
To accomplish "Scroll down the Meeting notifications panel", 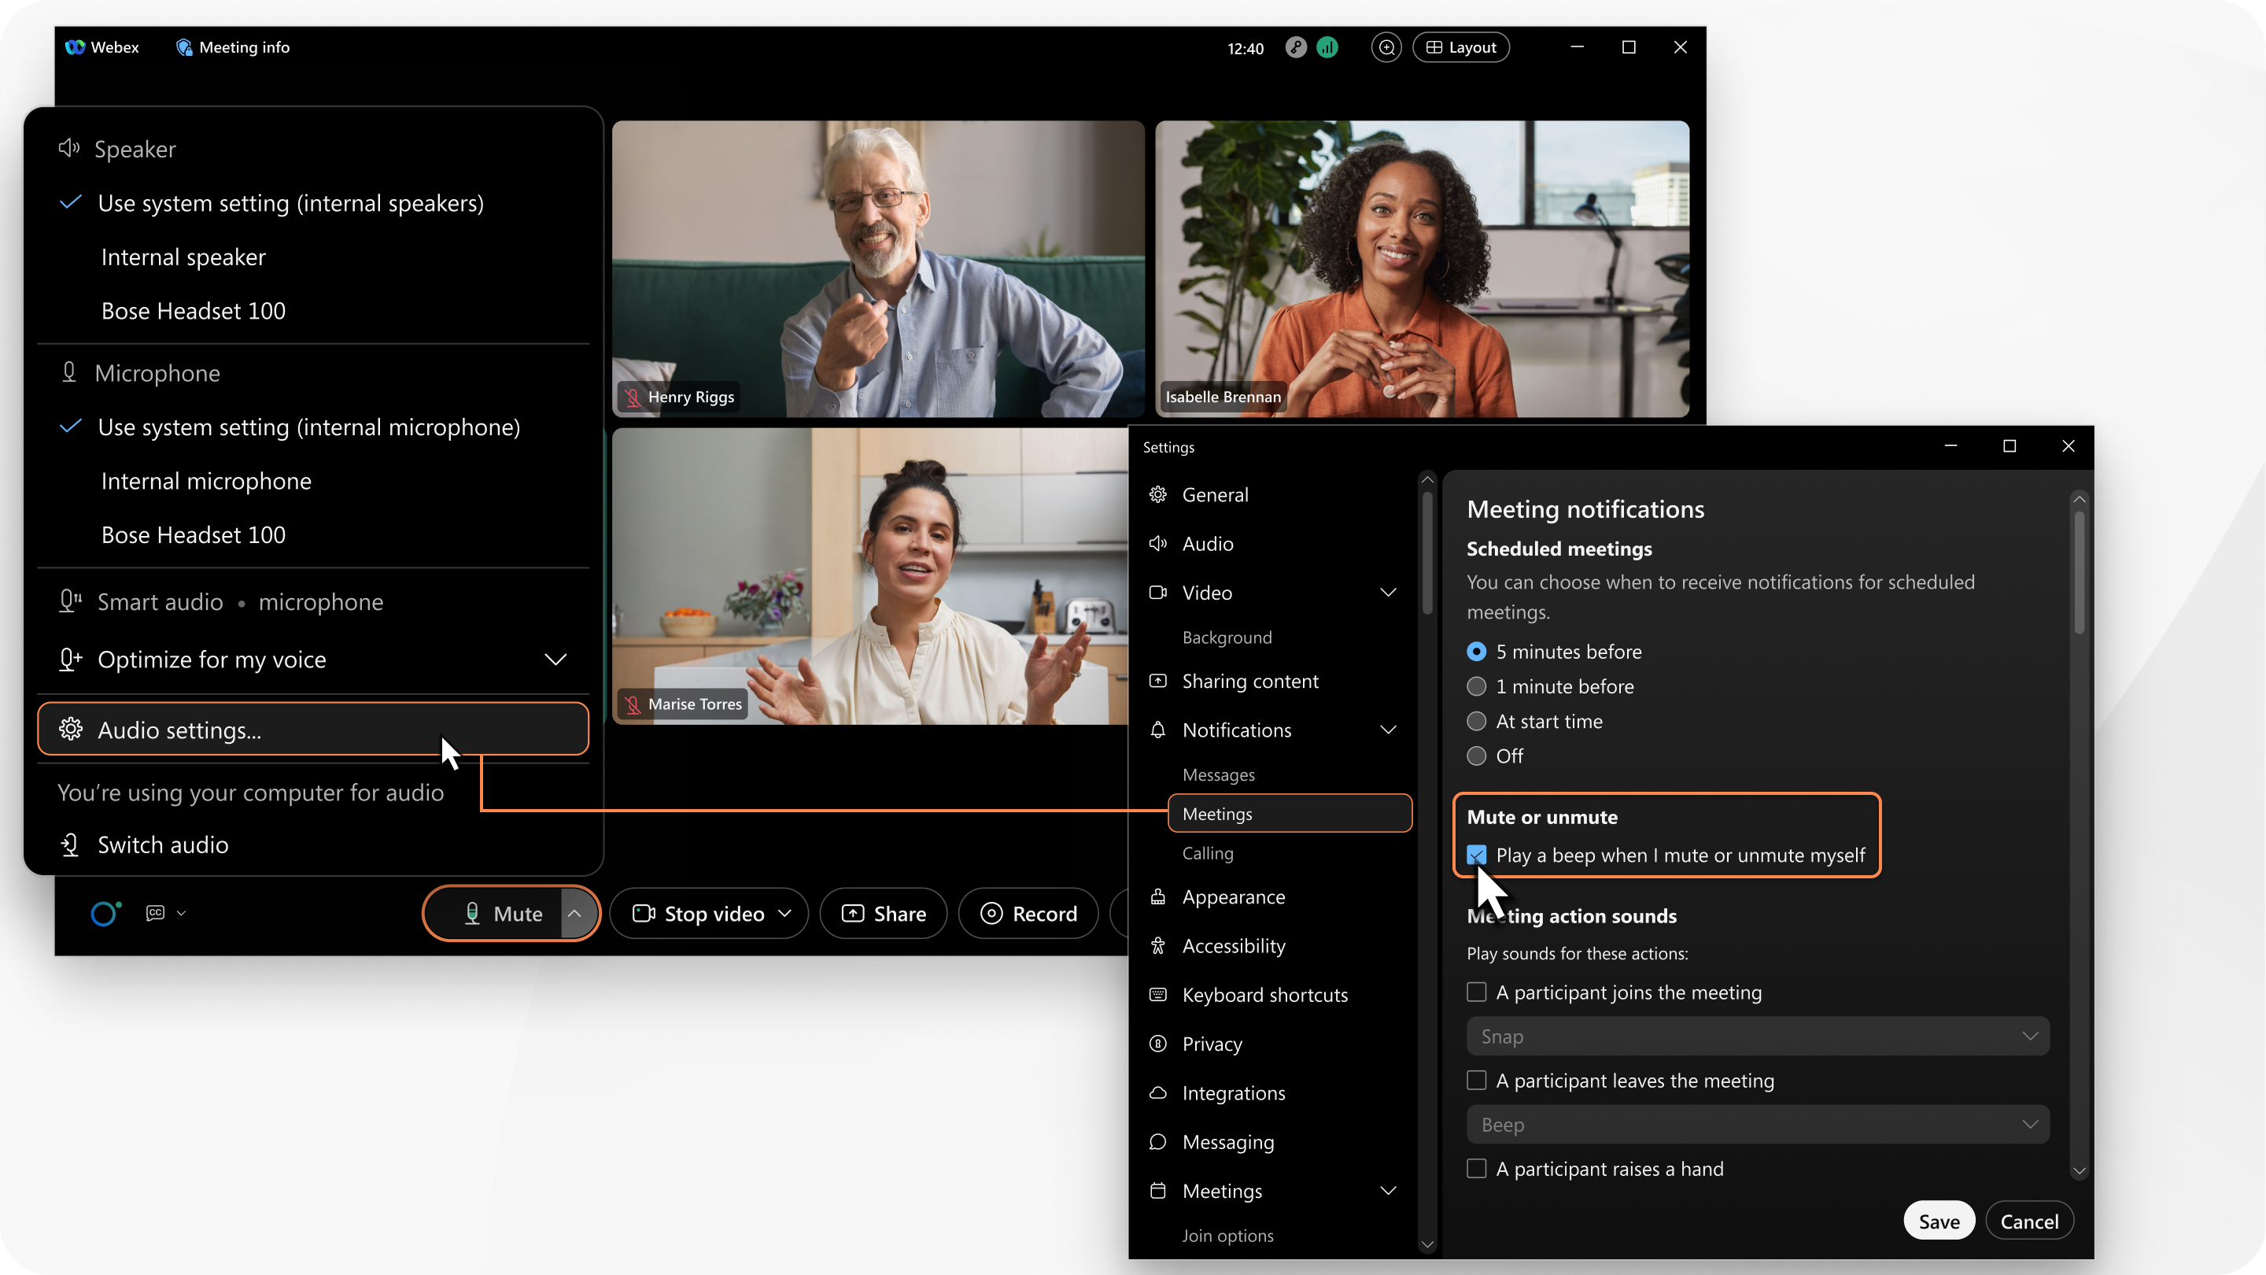I will (x=2081, y=1178).
